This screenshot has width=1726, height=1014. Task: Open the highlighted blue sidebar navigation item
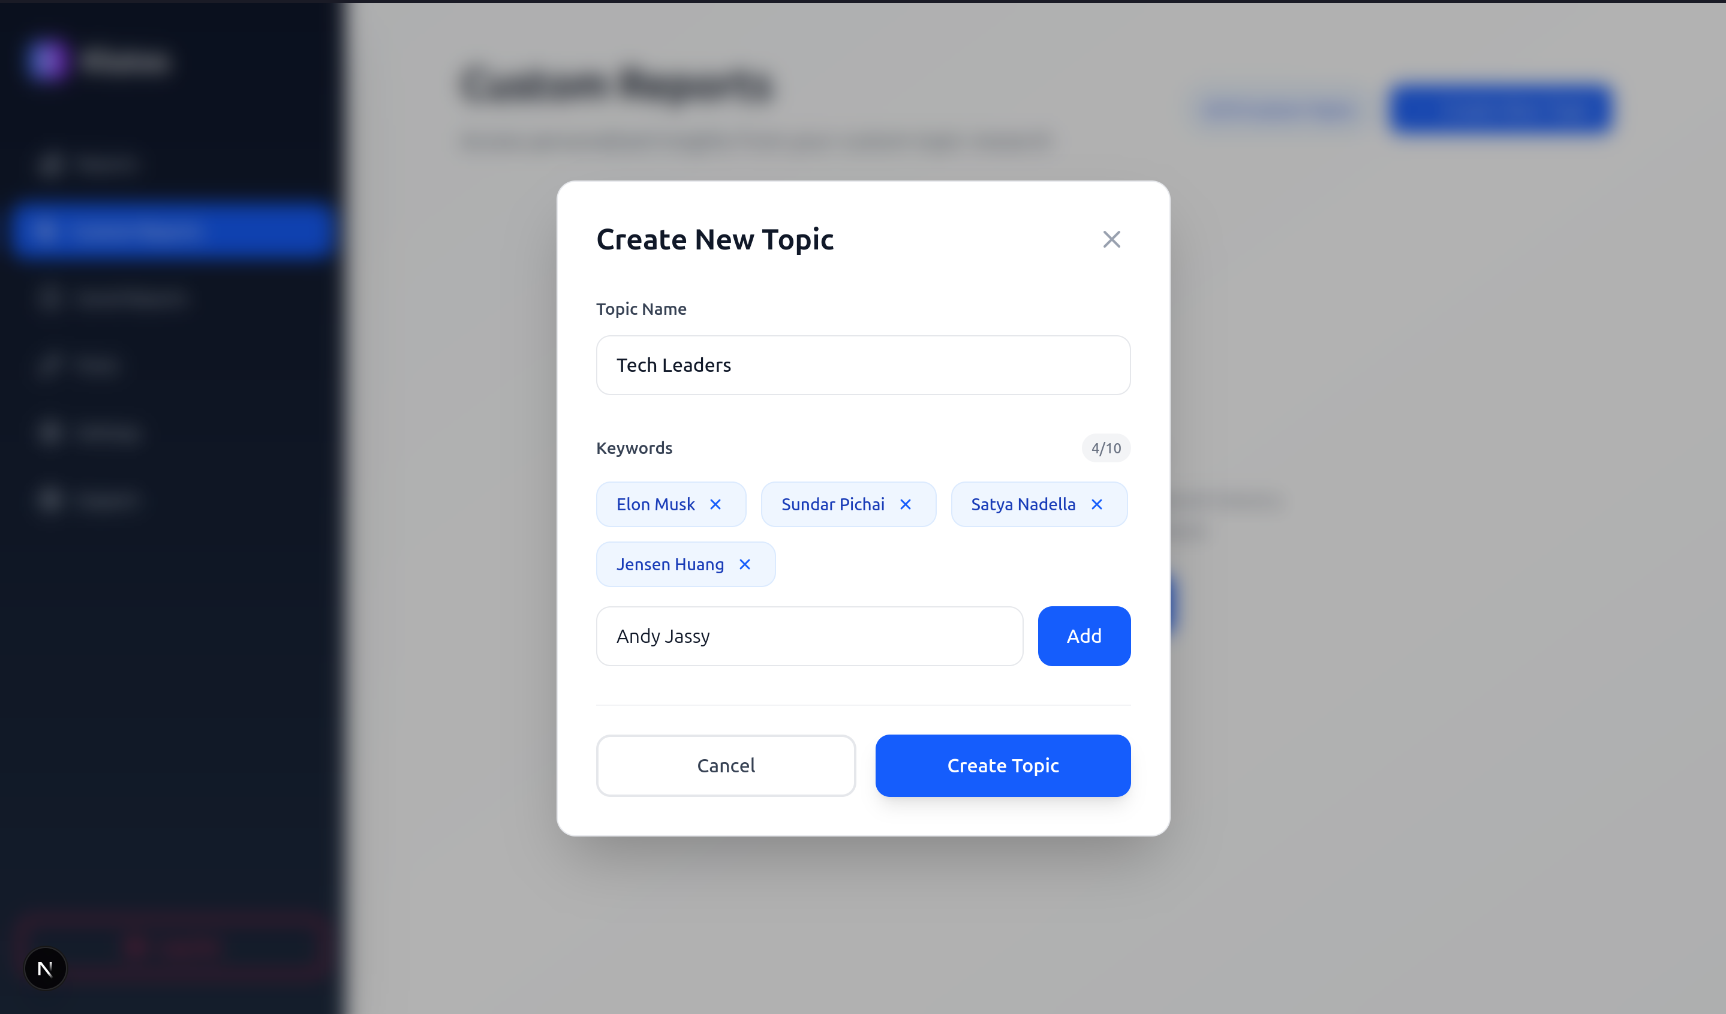pos(172,231)
